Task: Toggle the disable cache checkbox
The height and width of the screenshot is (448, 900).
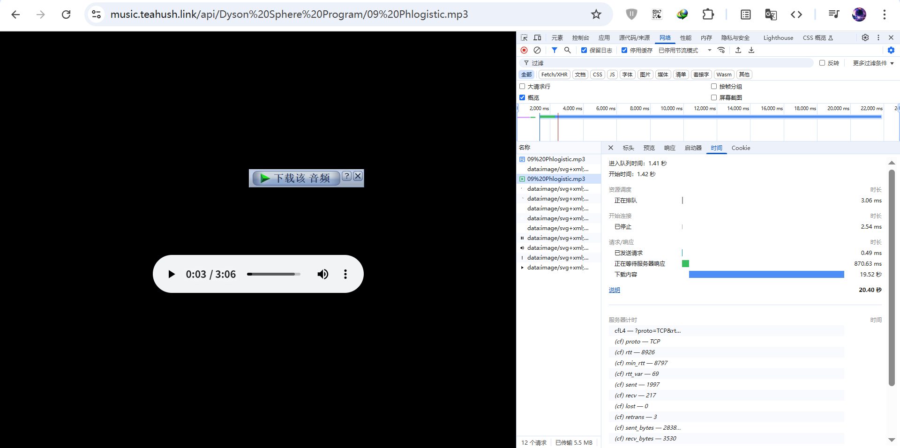Action: point(624,50)
